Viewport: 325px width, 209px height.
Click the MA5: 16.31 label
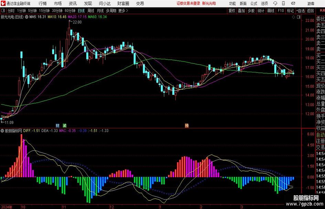(37, 17)
